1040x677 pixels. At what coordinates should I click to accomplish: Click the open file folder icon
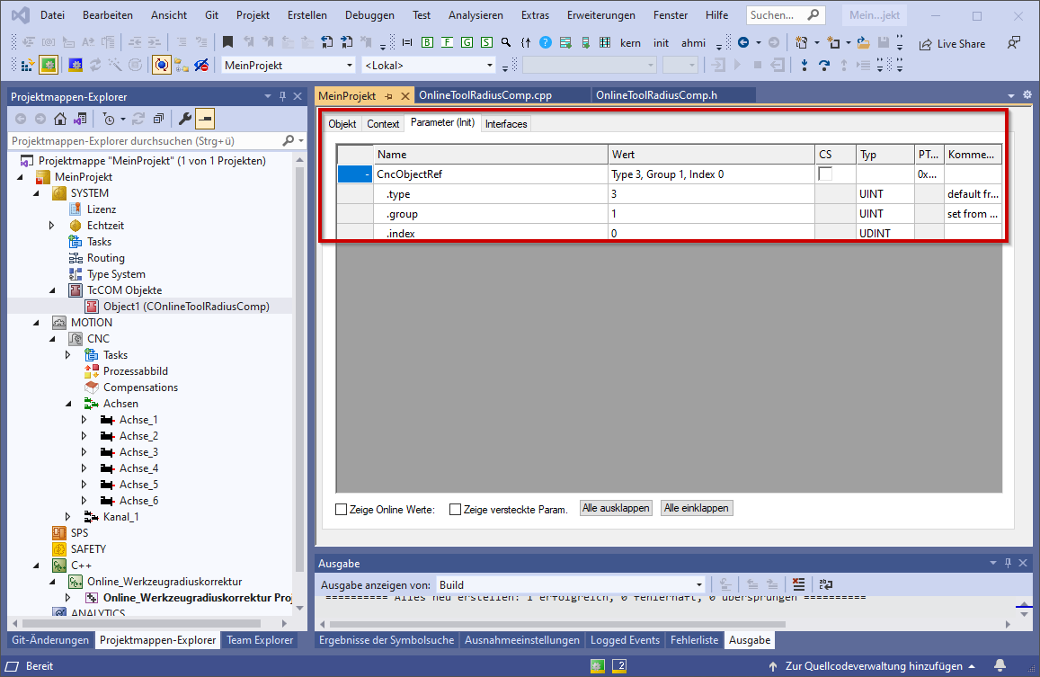[863, 43]
